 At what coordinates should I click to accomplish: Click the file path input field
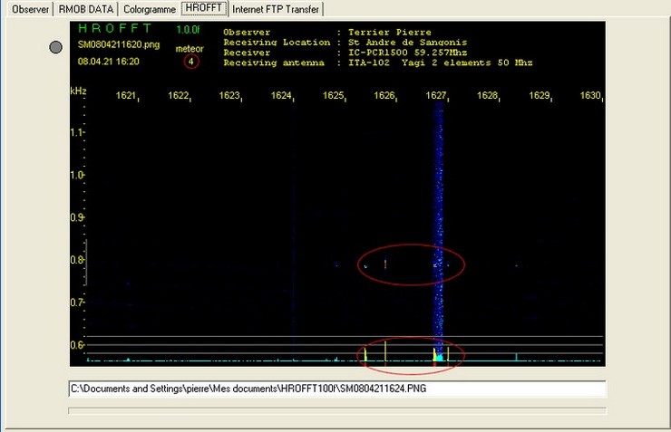point(337,389)
